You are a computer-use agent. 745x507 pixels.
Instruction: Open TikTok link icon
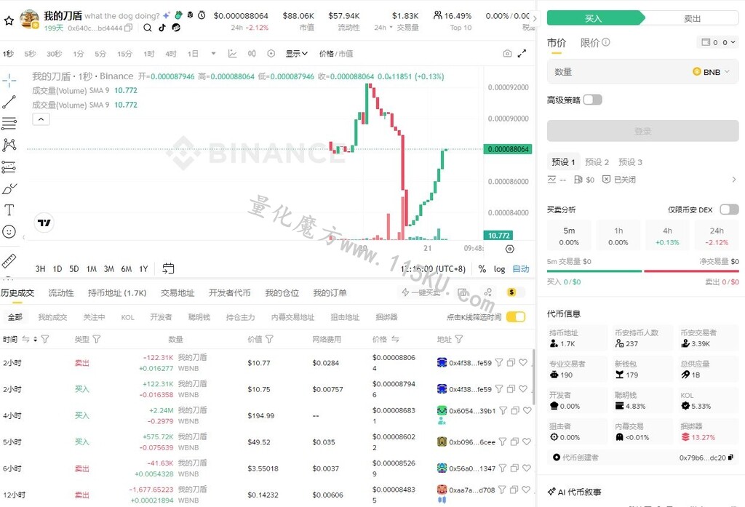[x=162, y=28]
